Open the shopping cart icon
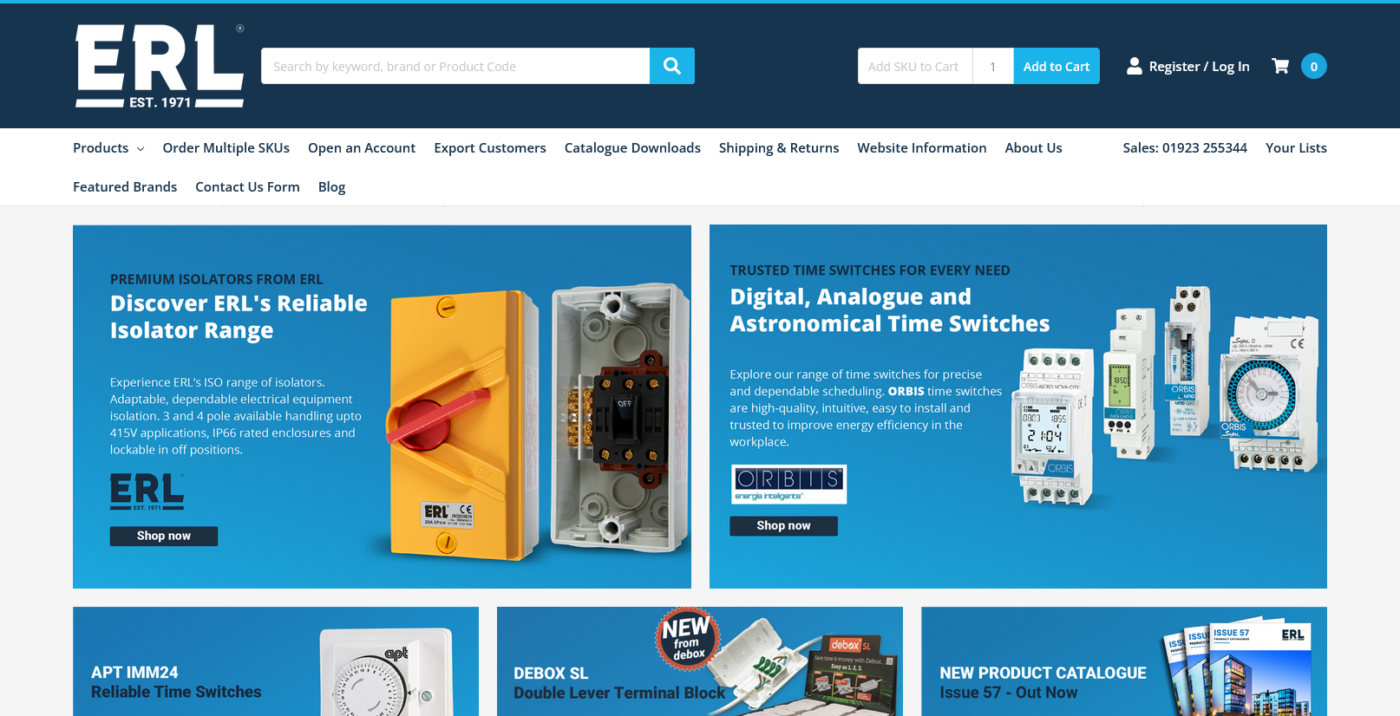The height and width of the screenshot is (716, 1400). 1279,66
